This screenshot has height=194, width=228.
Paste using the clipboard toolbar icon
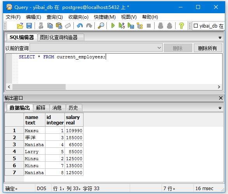pyautogui.click(x=59, y=26)
